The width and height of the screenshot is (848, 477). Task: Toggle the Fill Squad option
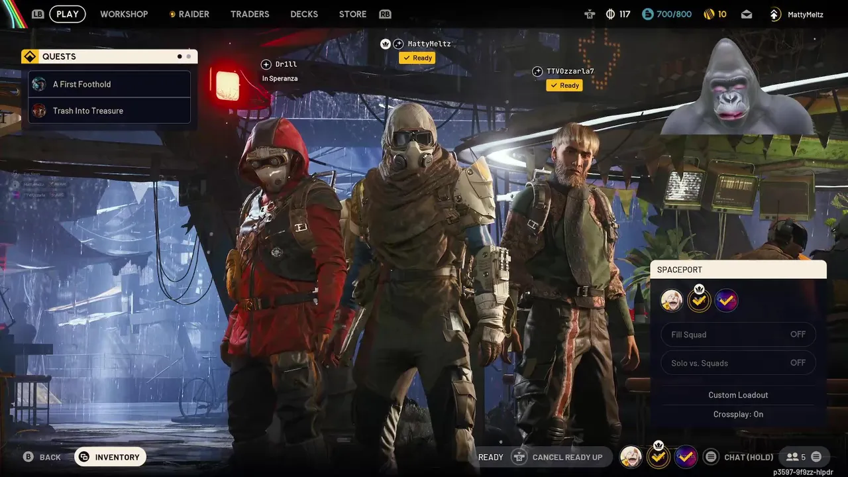point(739,335)
